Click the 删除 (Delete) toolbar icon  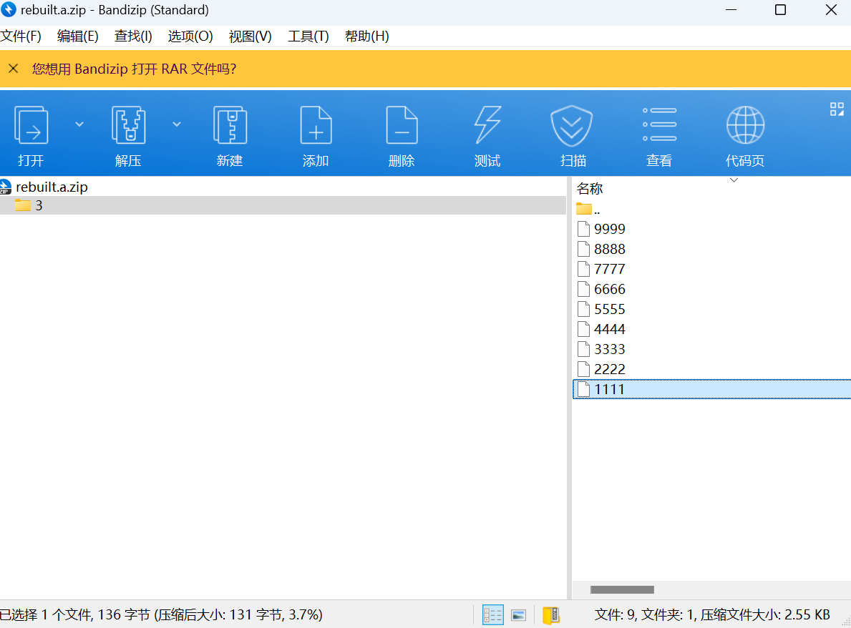point(402,125)
